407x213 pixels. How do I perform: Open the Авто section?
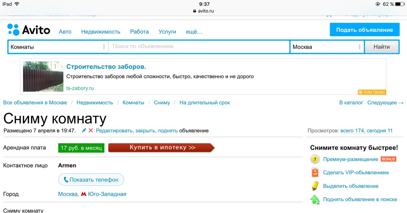click(x=65, y=32)
